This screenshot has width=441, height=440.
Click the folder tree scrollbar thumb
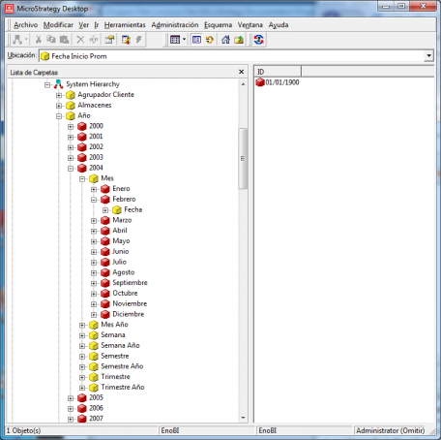coord(243,158)
